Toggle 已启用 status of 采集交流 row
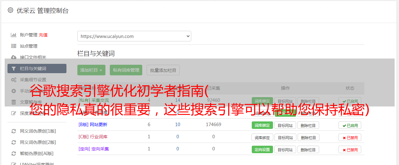Screen dimensions: 399x165 [x=350, y=101]
